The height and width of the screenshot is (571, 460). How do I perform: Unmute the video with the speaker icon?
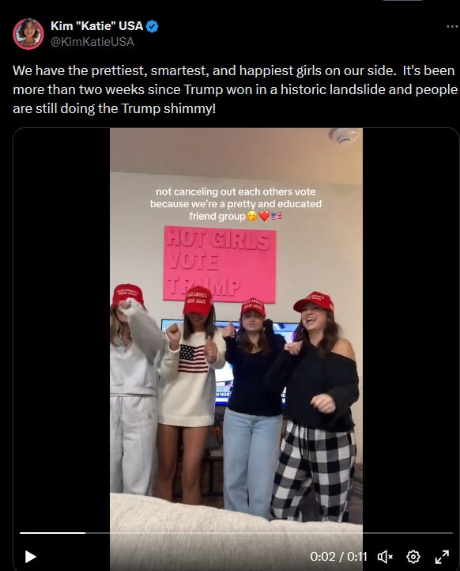[385, 557]
